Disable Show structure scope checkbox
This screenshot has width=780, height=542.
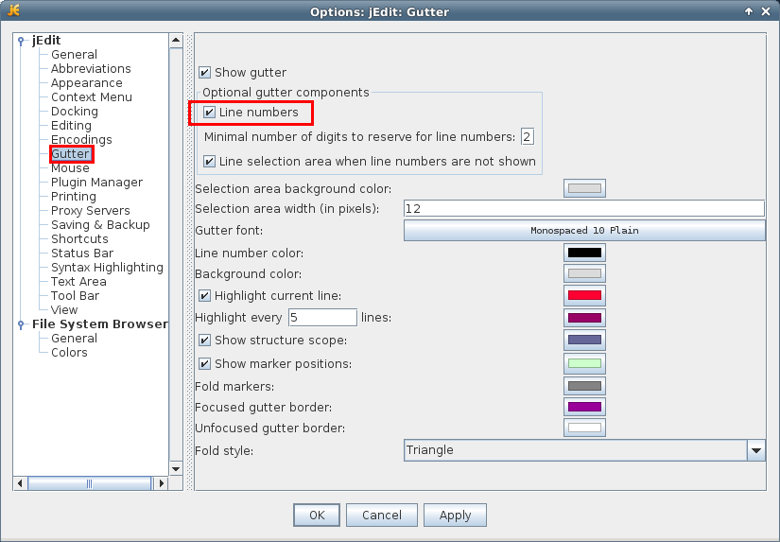point(204,340)
